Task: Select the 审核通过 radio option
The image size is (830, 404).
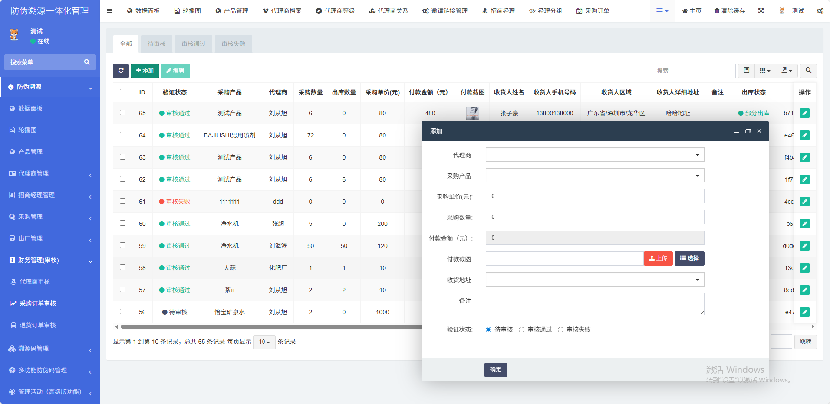Action: [x=522, y=330]
